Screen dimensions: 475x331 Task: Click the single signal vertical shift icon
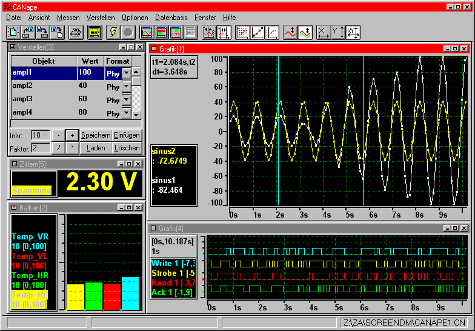click(290, 32)
